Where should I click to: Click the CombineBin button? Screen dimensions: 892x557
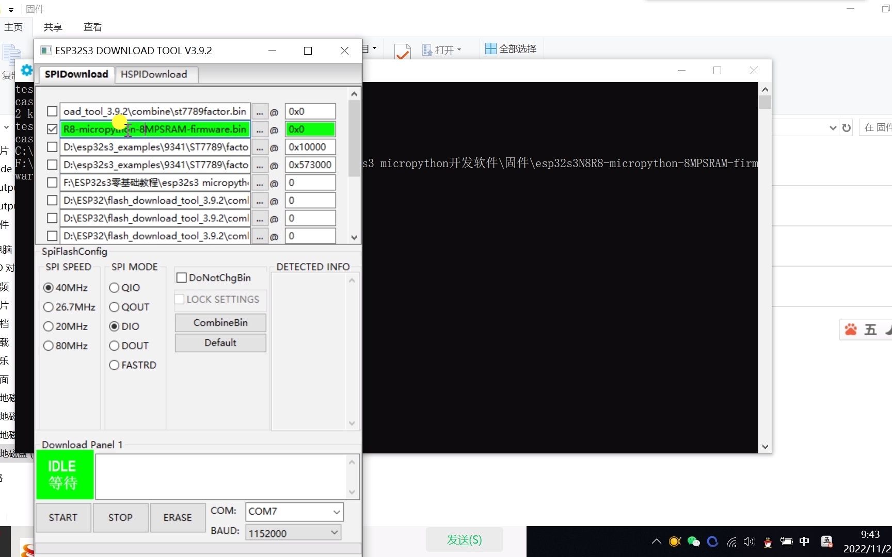coord(220,323)
